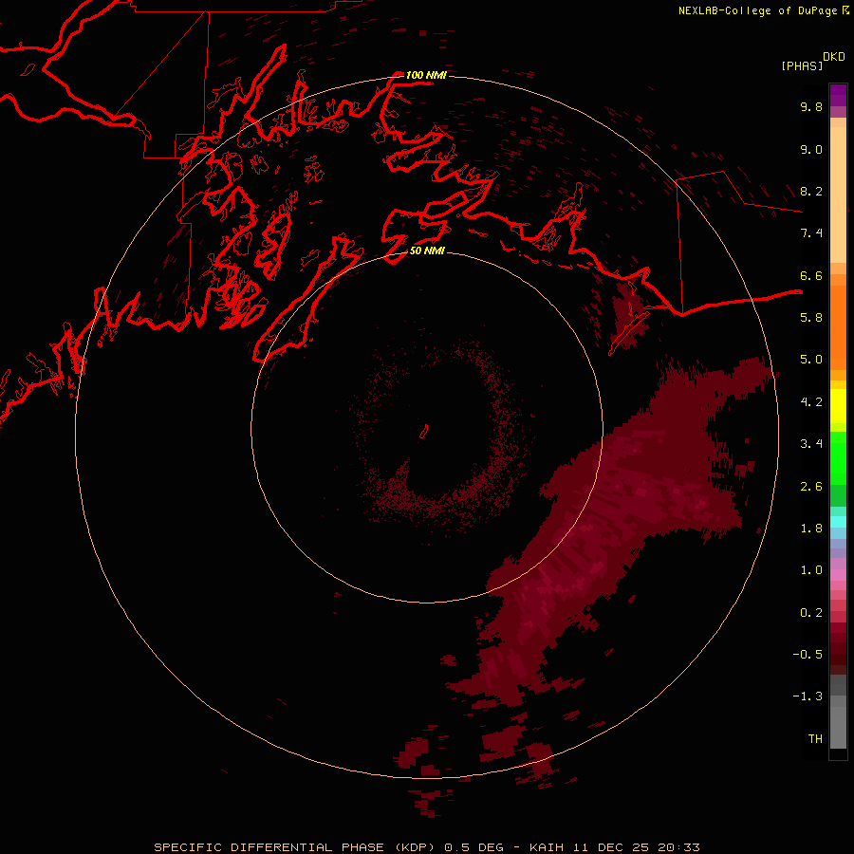
Task: Click the 0.2 legend value
Action: (811, 613)
